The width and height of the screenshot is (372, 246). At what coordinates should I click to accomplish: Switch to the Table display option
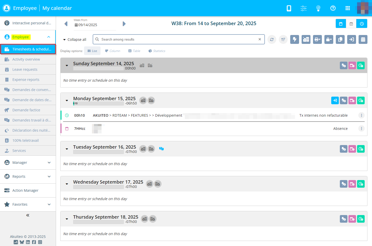(x=134, y=51)
